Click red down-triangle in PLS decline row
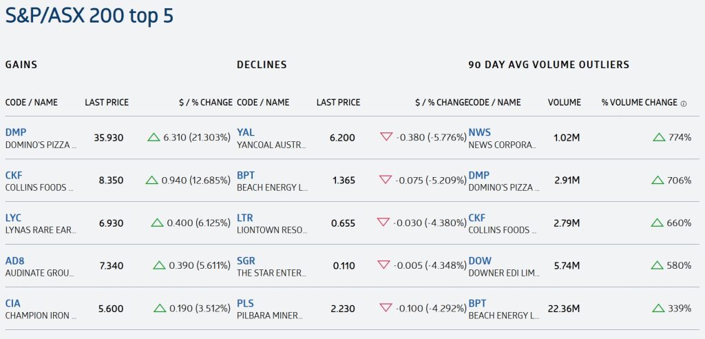 pos(386,308)
